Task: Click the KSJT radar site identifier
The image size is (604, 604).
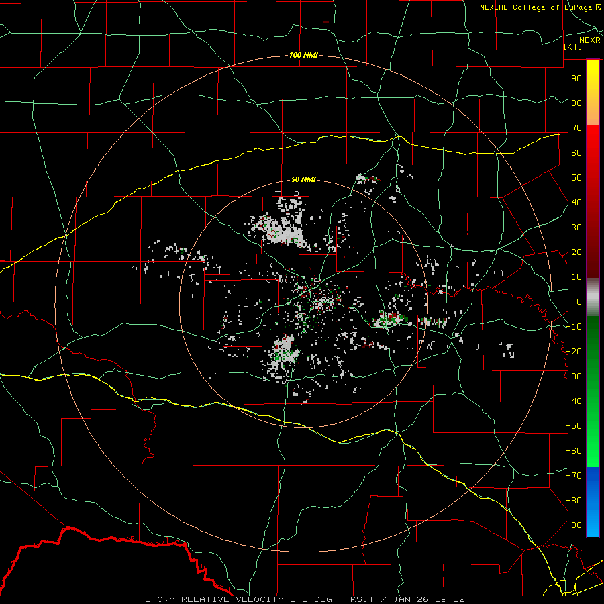Action: tap(363, 599)
